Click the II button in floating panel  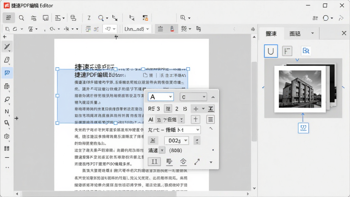point(154,162)
